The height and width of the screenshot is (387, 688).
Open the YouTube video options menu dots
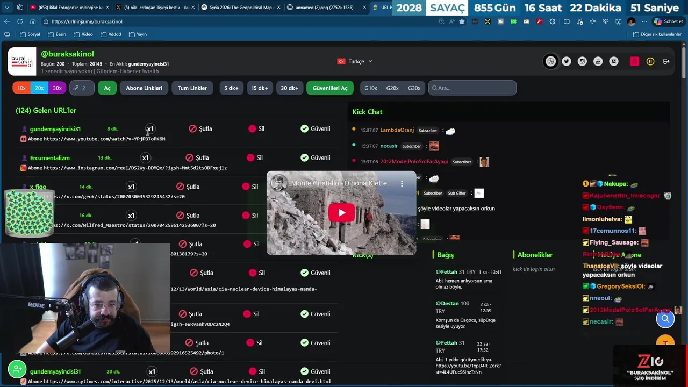[402, 183]
